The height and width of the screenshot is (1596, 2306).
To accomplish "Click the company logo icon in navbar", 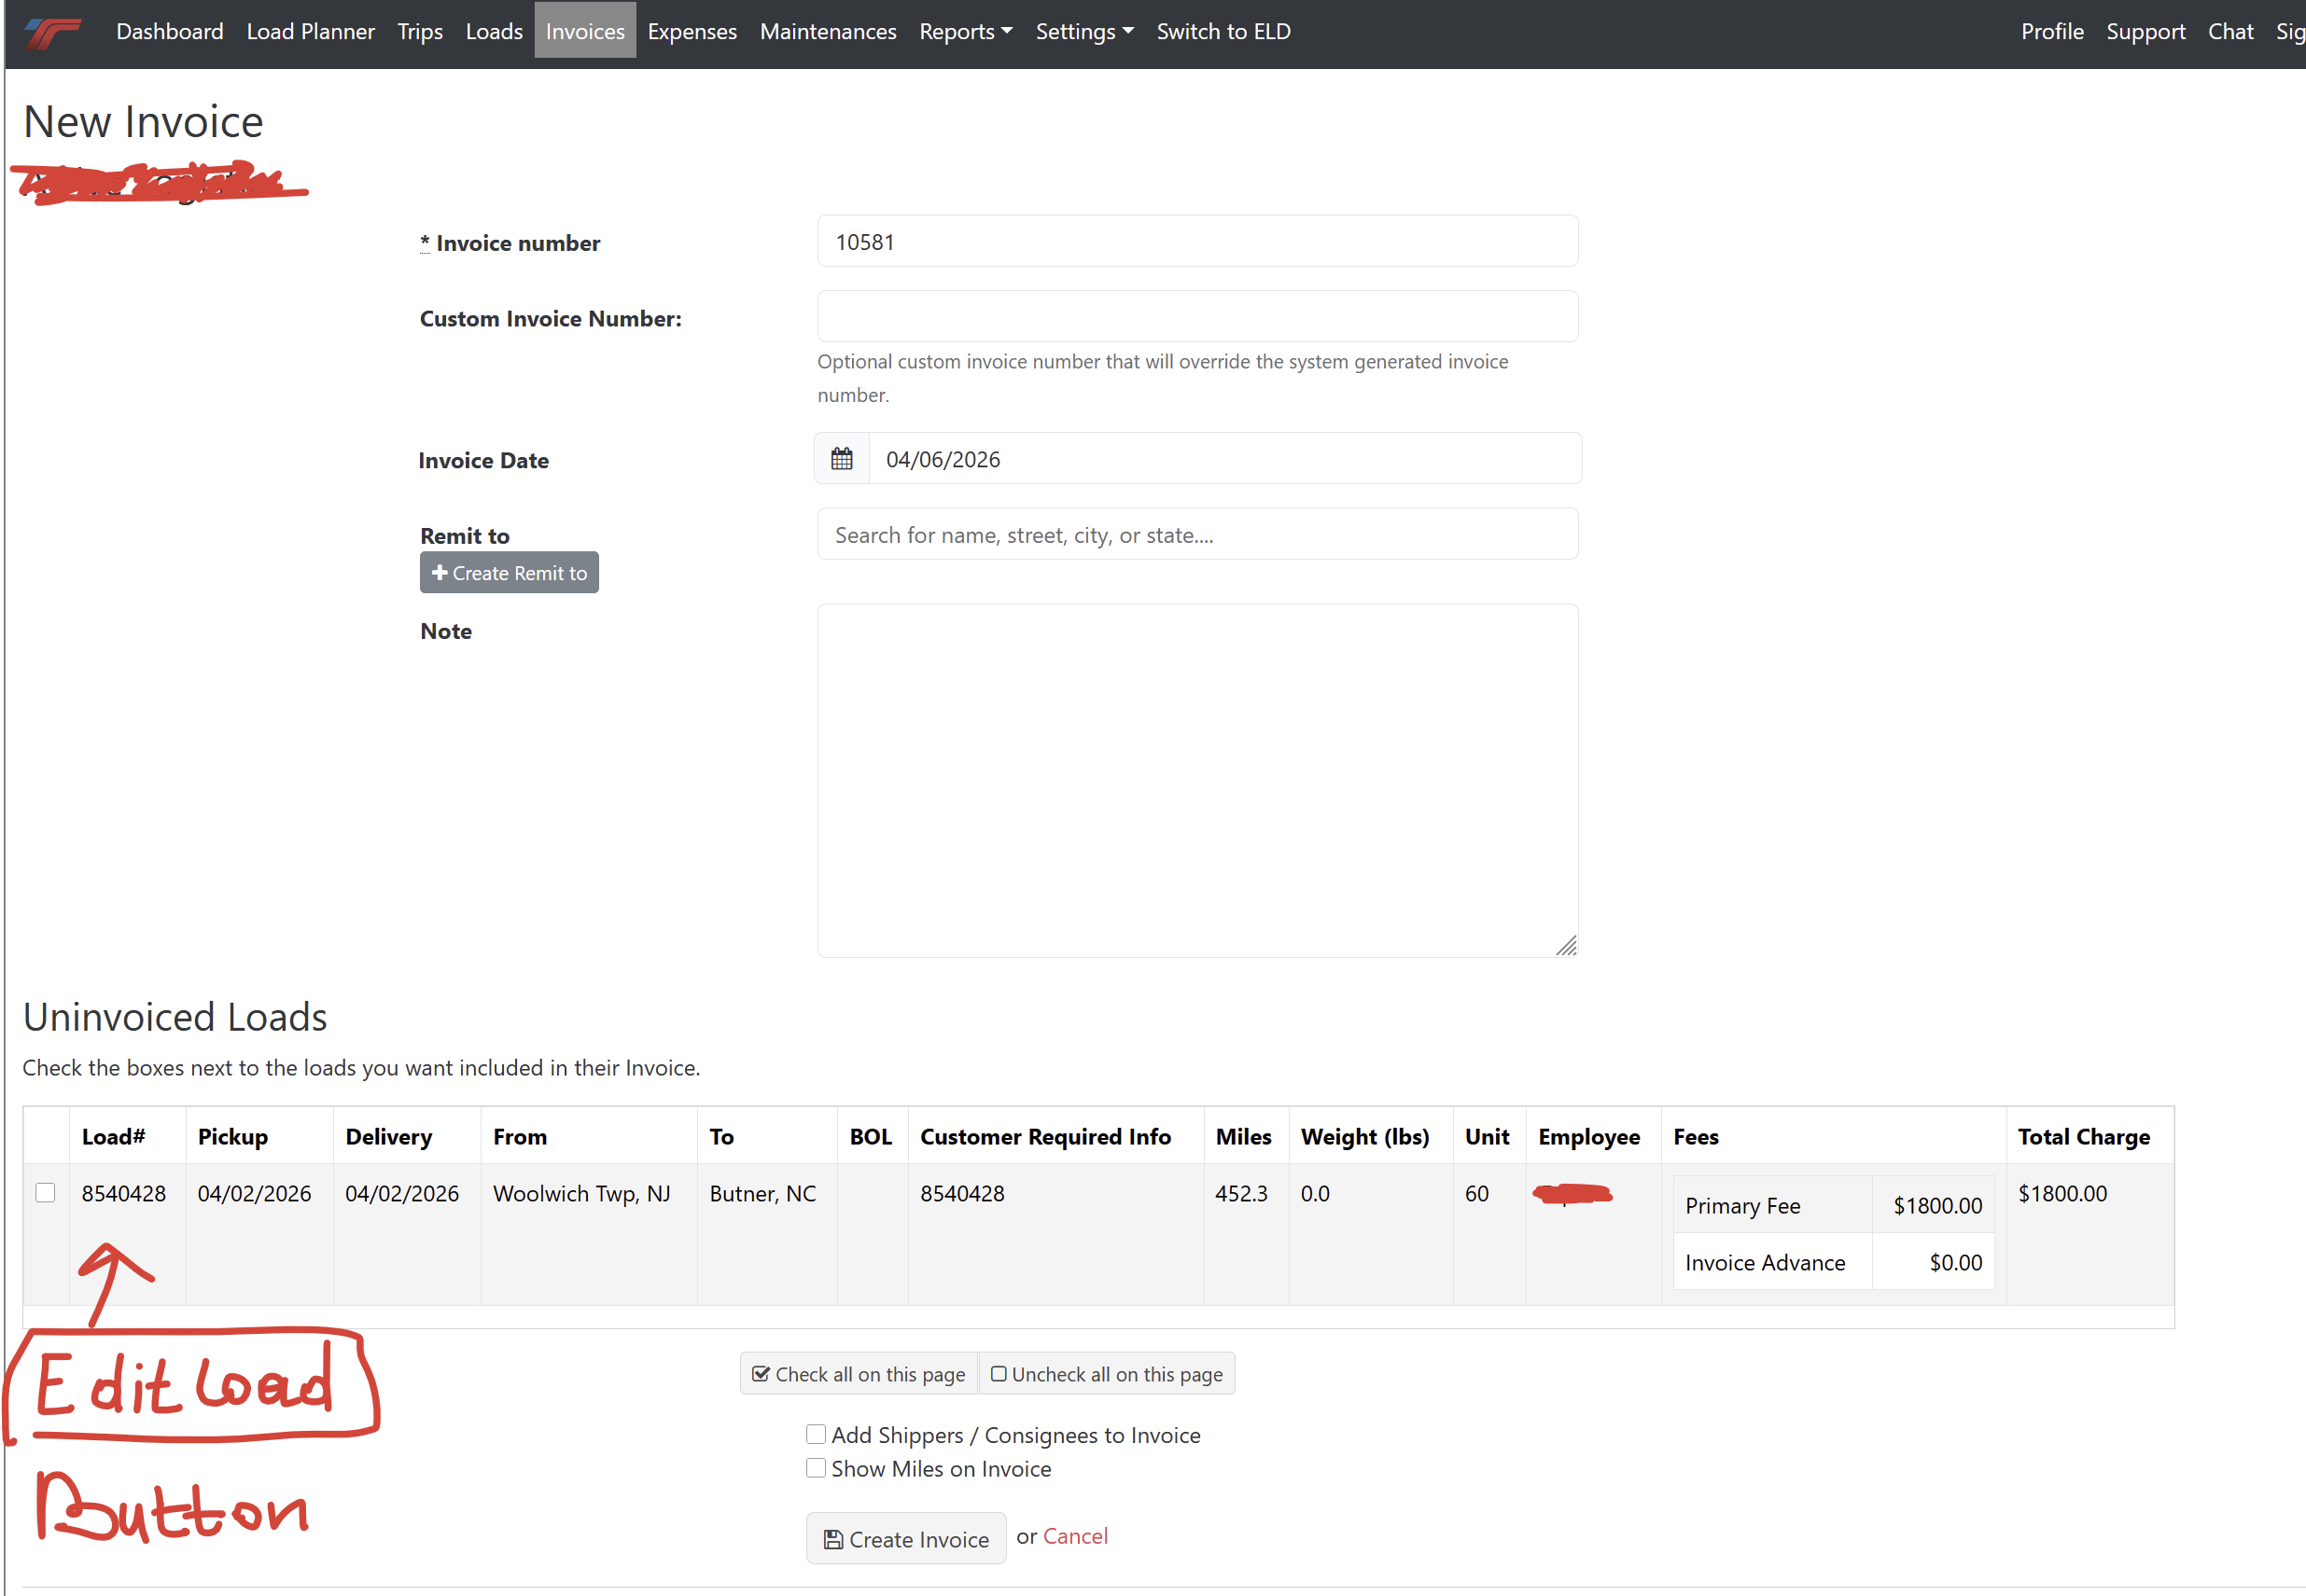I will coord(52,32).
